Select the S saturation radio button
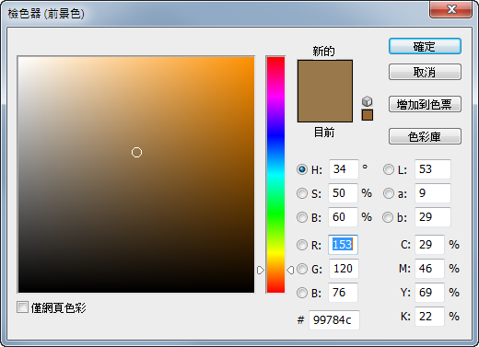The width and height of the screenshot is (479, 347). pyautogui.click(x=302, y=193)
